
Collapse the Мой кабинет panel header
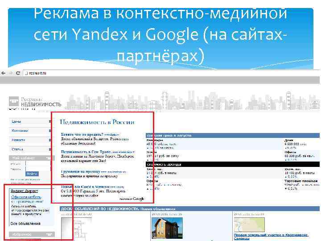[x=32, y=158]
